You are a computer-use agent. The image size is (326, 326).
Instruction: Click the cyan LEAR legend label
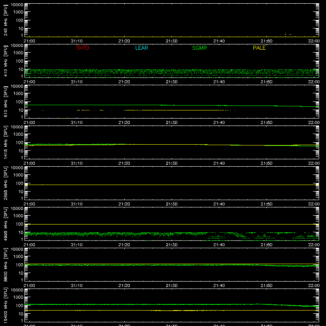(x=141, y=48)
